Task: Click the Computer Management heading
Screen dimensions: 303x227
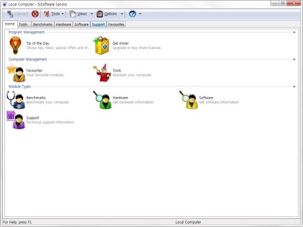Action: (28, 60)
